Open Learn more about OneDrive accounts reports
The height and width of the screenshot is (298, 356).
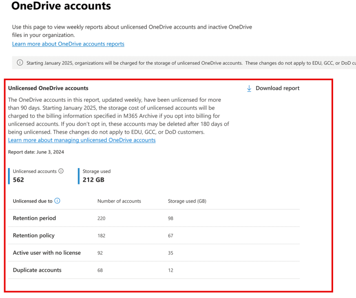coord(68,44)
